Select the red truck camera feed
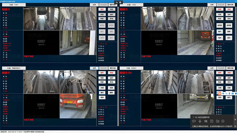The image size is (237, 133). pyautogui.click(x=78, y=106)
